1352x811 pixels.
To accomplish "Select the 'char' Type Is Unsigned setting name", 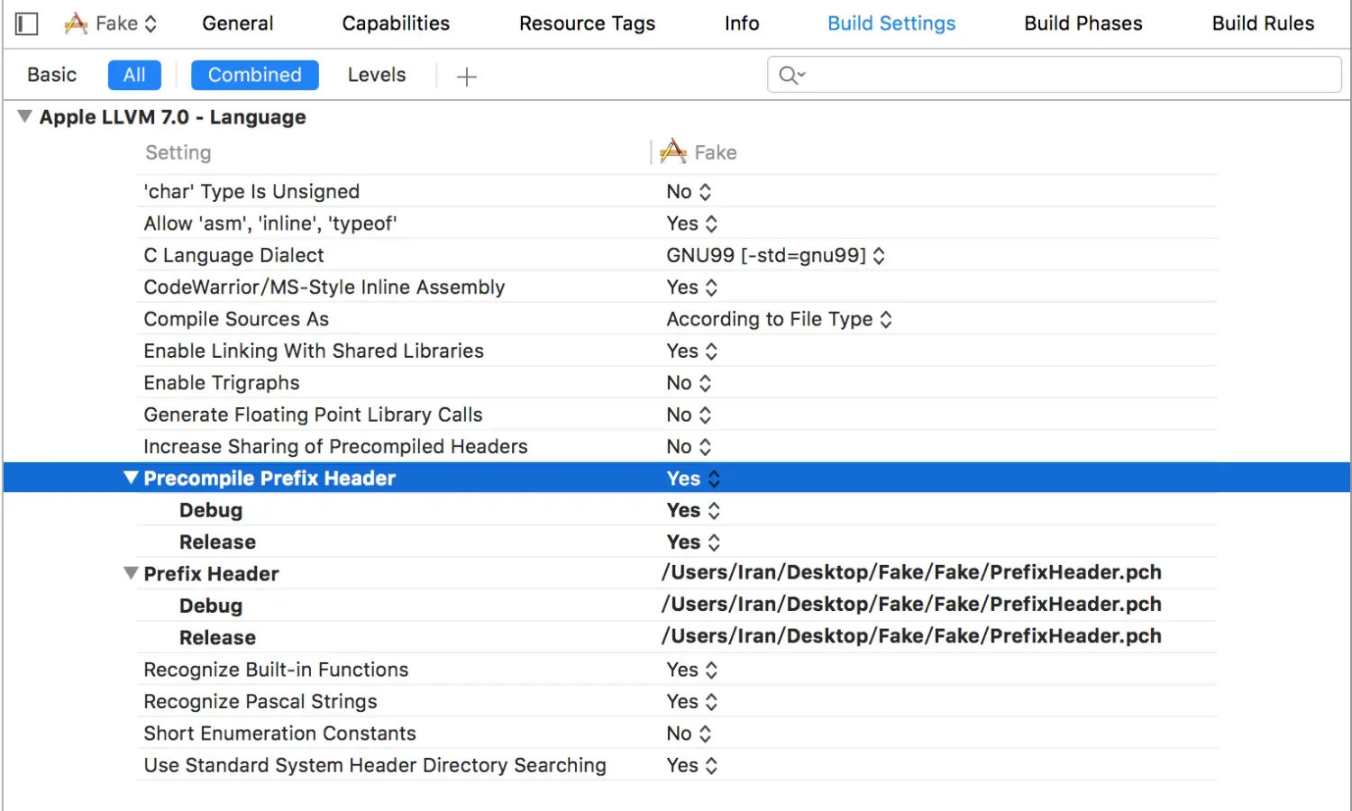I will pyautogui.click(x=251, y=191).
